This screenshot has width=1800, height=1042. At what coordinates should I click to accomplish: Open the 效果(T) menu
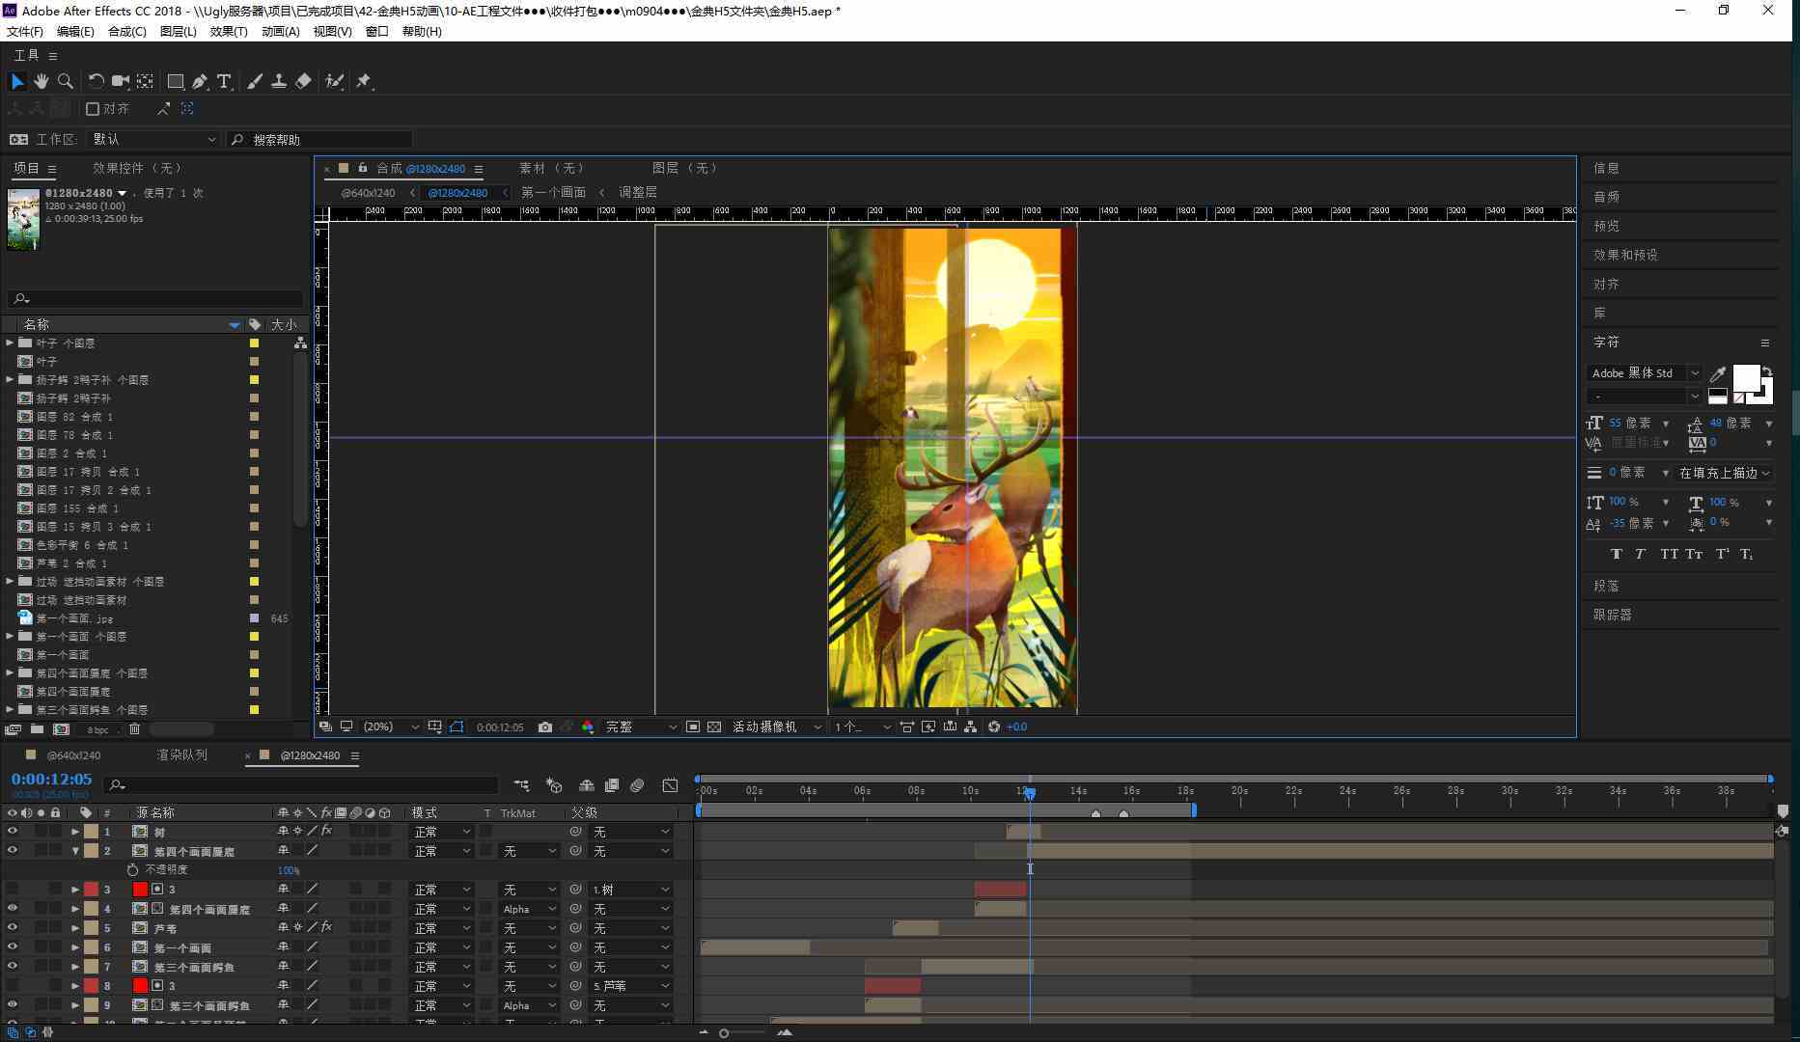(229, 32)
